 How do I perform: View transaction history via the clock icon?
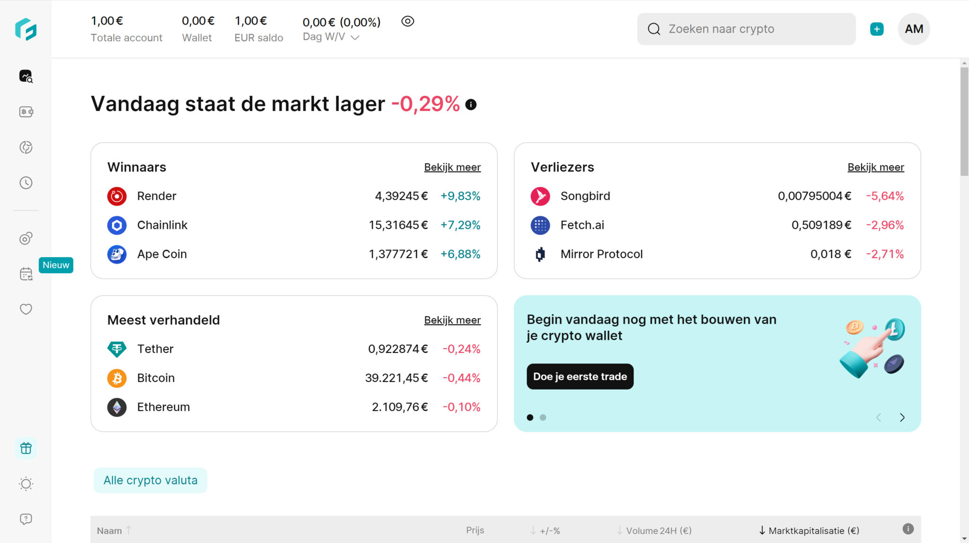pyautogui.click(x=26, y=183)
